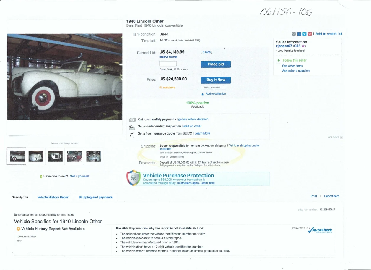The image size is (371, 270).
Task: Click the Ask seller a question link
Action: [296, 71]
